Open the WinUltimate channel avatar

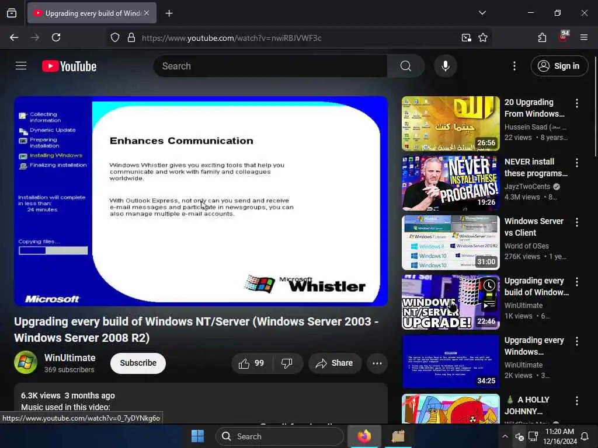[26, 362]
